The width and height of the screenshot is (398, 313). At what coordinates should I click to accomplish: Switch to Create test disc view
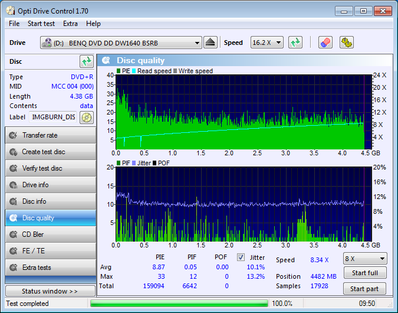tap(51, 152)
